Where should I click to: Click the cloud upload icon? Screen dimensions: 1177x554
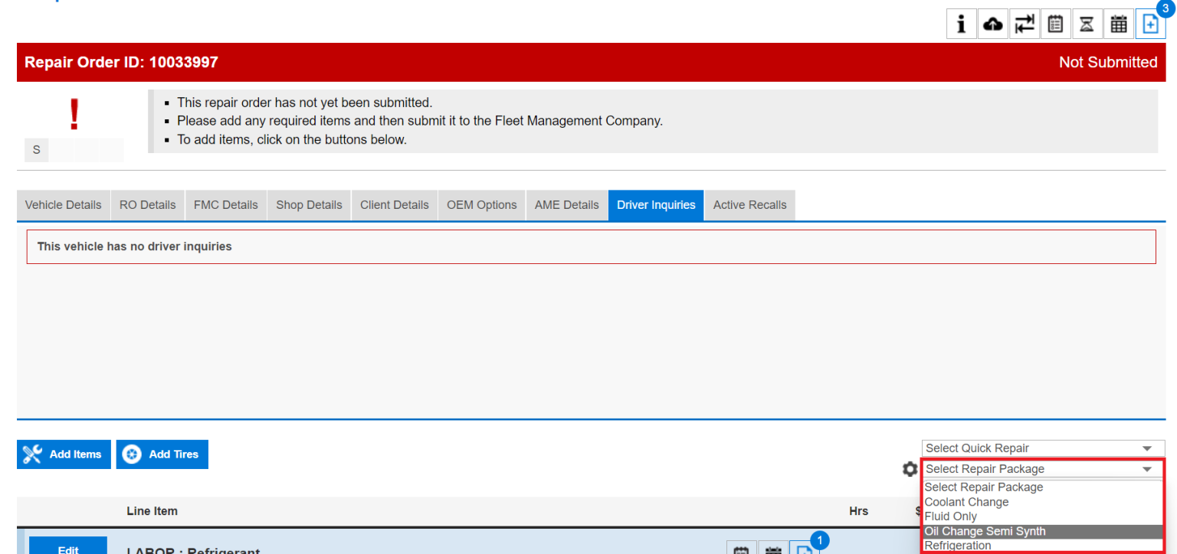click(992, 24)
